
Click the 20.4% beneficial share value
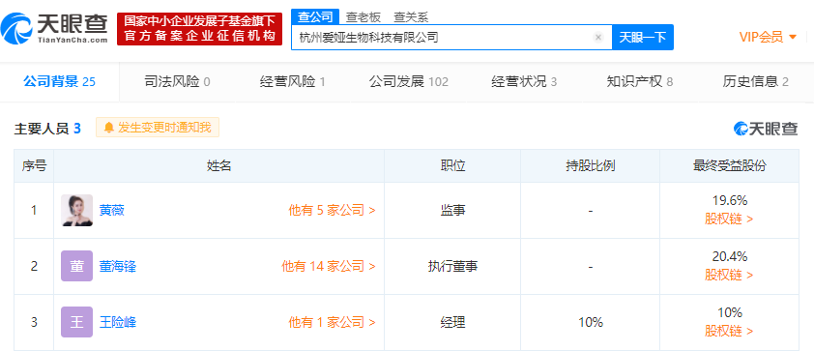click(x=729, y=256)
